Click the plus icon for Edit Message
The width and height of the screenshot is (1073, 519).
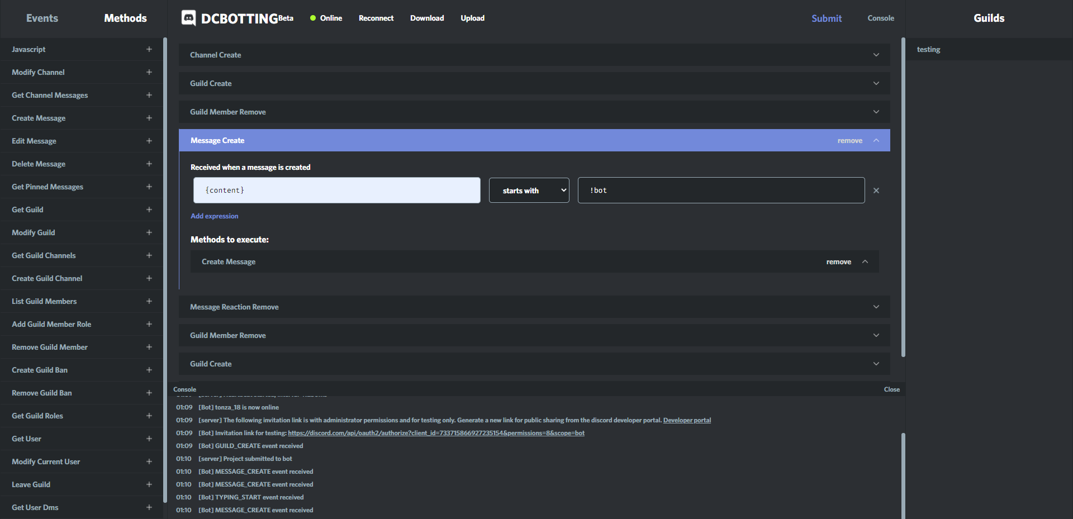149,141
